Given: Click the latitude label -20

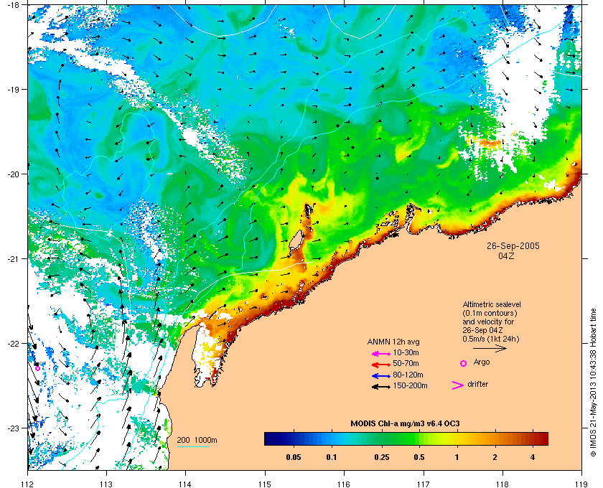Looking at the screenshot, I should tap(14, 174).
